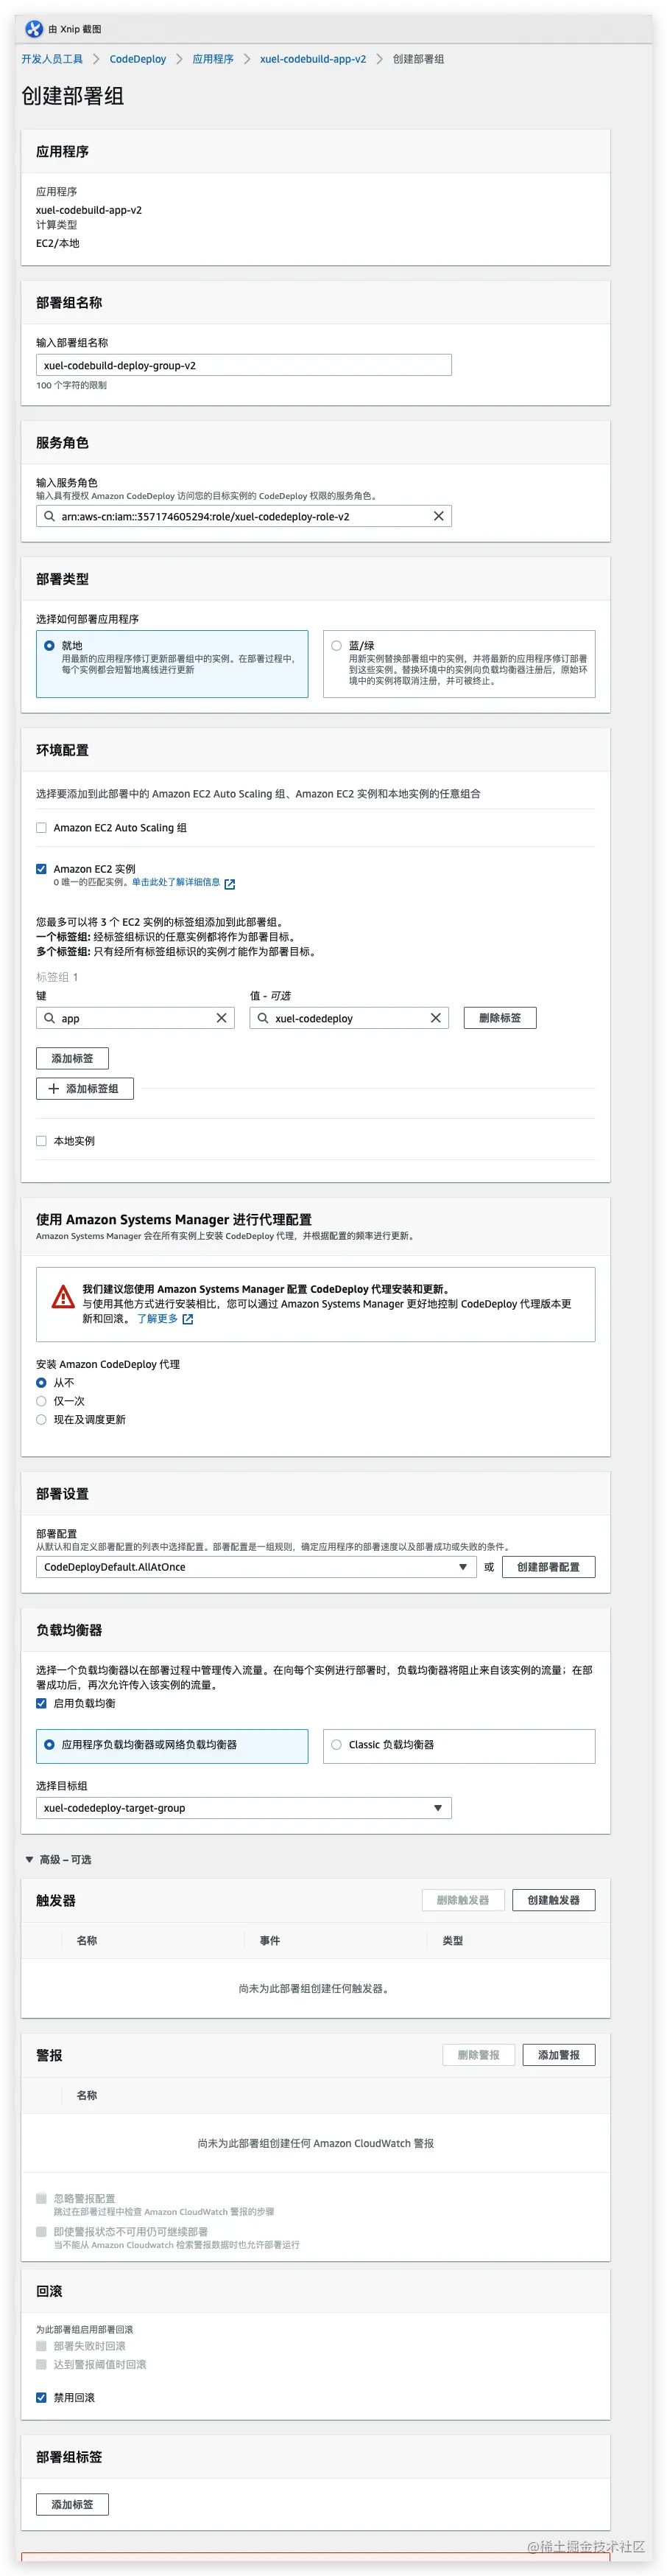This screenshot has width=667, height=2576.
Task: Click the search icon in tag value field
Action: coord(264,1018)
